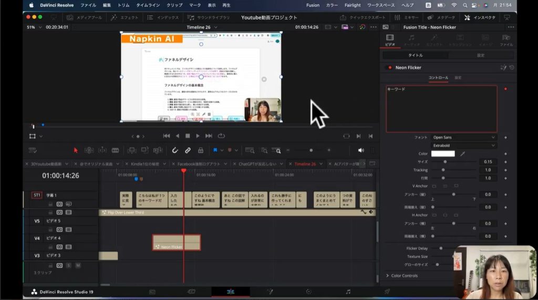
Task: Open the Fairlight menu in menu bar
Action: pos(353,5)
